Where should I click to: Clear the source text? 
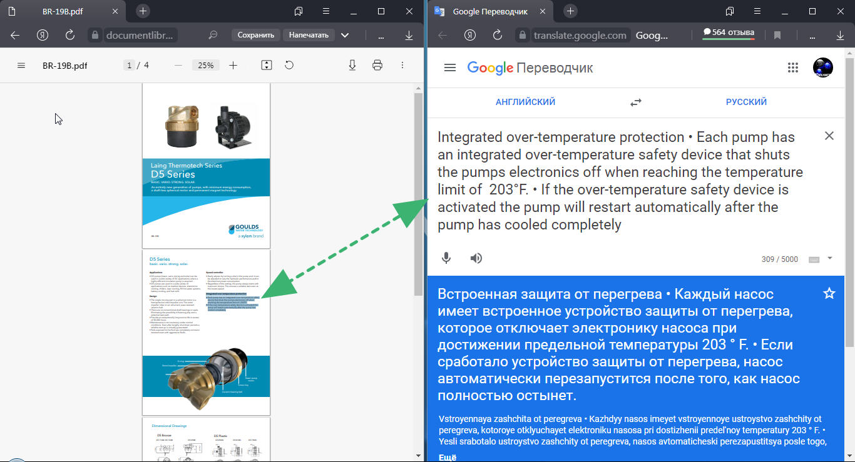(x=829, y=136)
